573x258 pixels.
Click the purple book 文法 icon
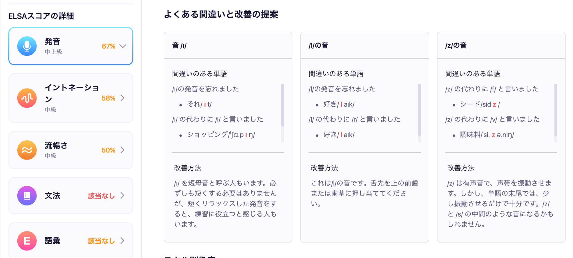click(x=27, y=196)
